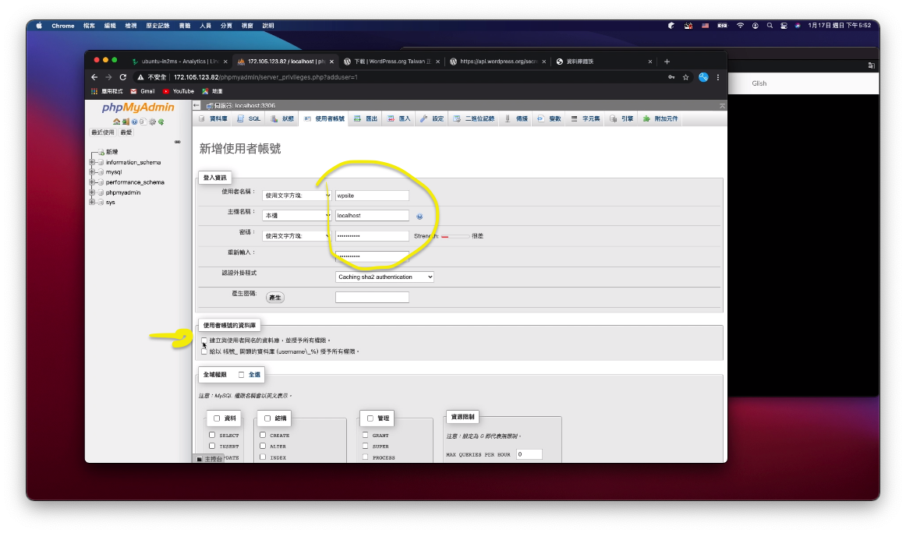906x533 pixels.
Task: Open the Gmail bookmark
Action: 143,91
